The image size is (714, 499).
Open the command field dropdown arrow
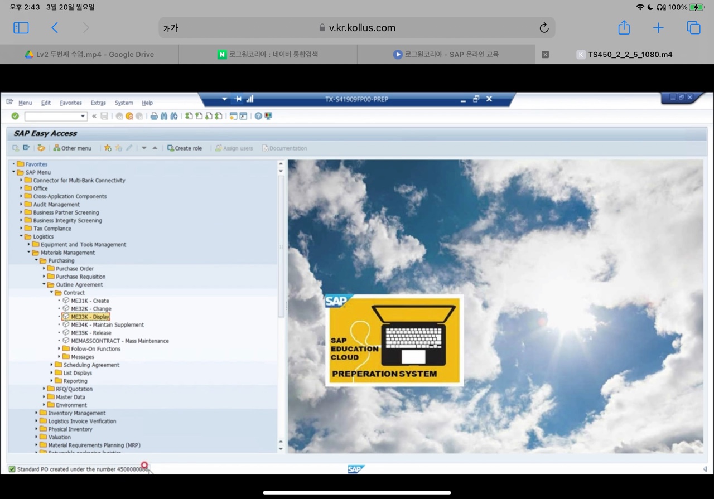pos(83,116)
